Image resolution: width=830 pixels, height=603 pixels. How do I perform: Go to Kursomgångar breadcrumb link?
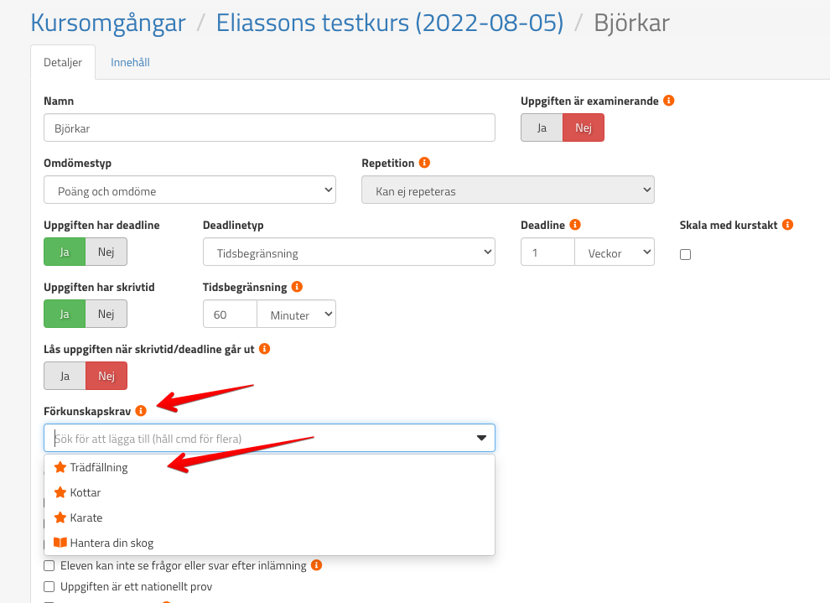coord(108,23)
